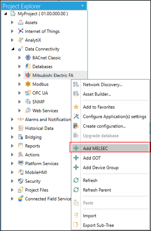This screenshot has width=151, height=231.
Task: Click the SNMP globe icon
Action: [28, 102]
